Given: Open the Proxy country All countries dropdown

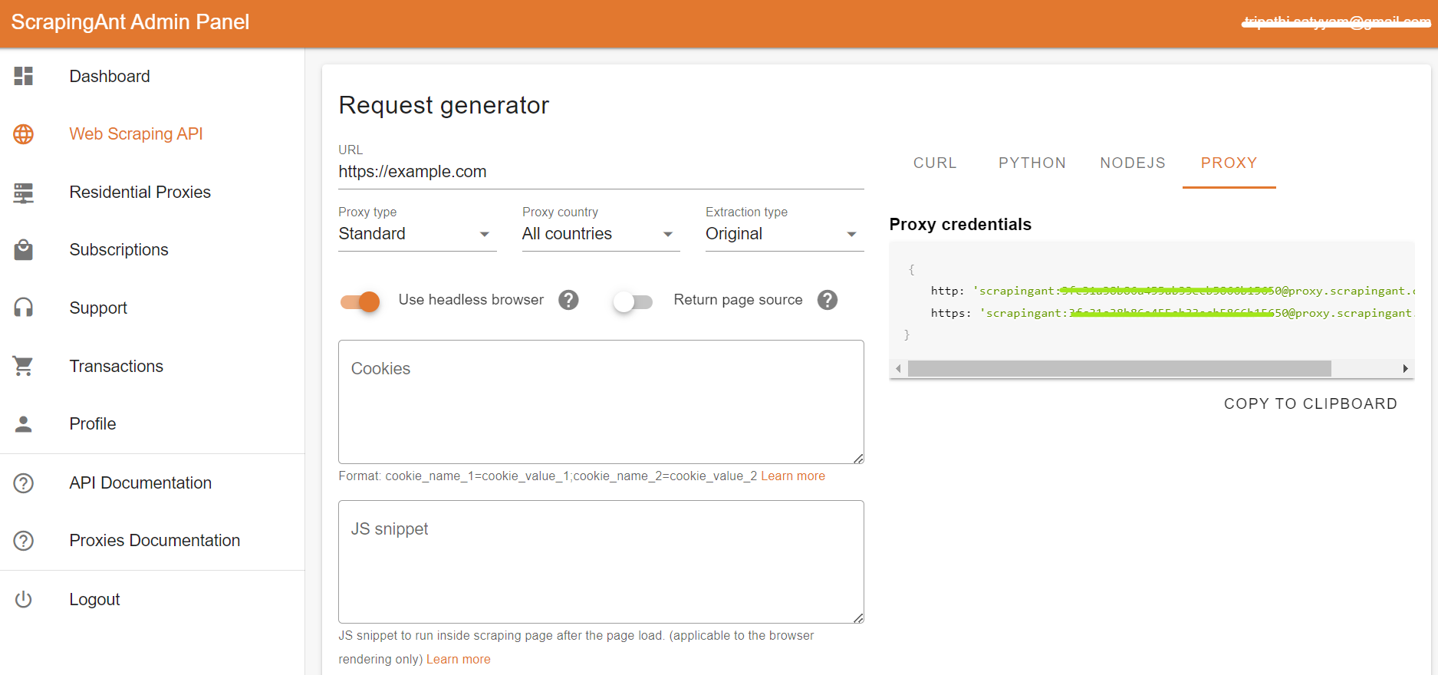Looking at the screenshot, I should click(601, 234).
